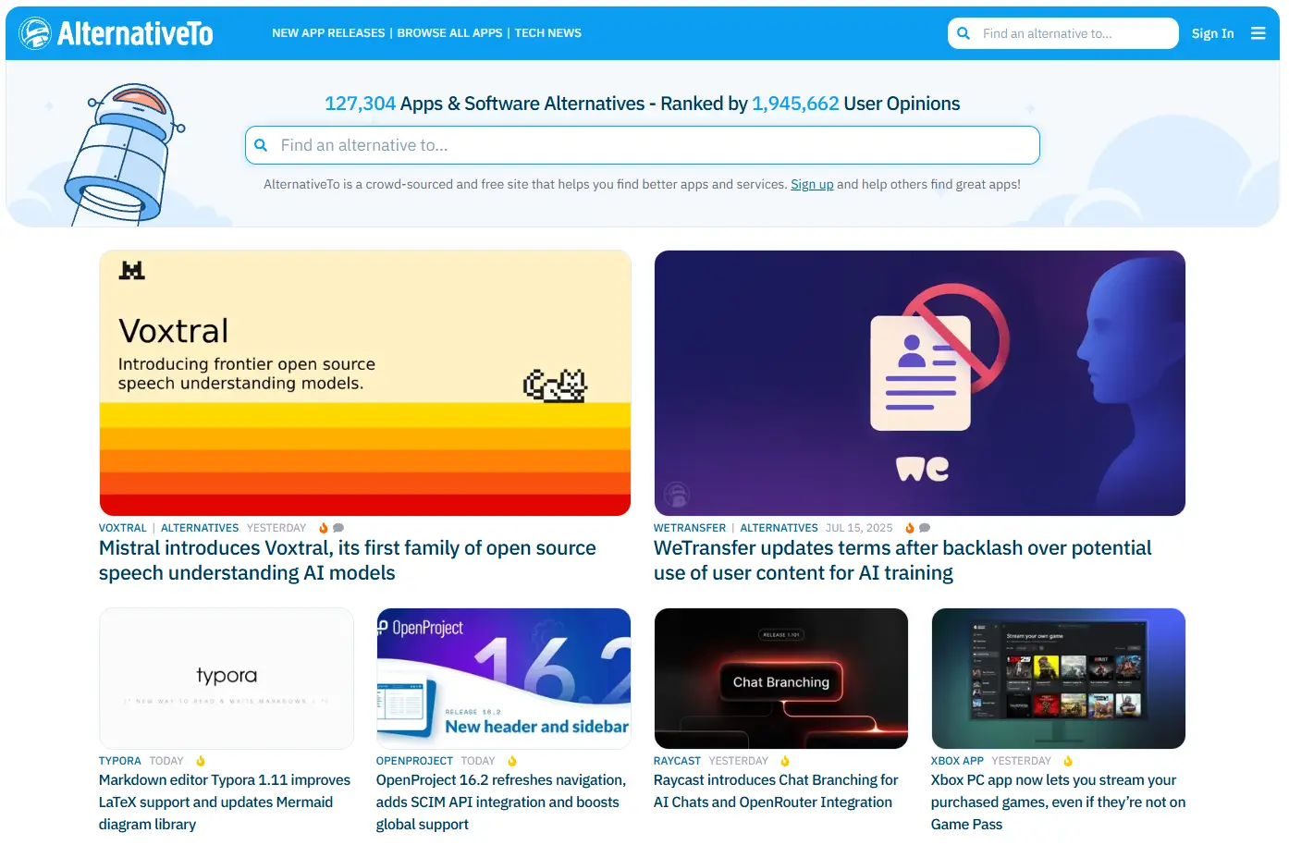Open the hamburger menu icon
1289x845 pixels.
tap(1258, 33)
